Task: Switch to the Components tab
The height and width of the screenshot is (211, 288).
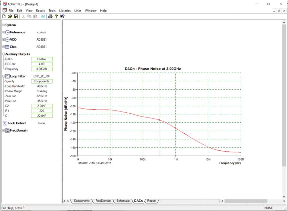Action: [82, 201]
